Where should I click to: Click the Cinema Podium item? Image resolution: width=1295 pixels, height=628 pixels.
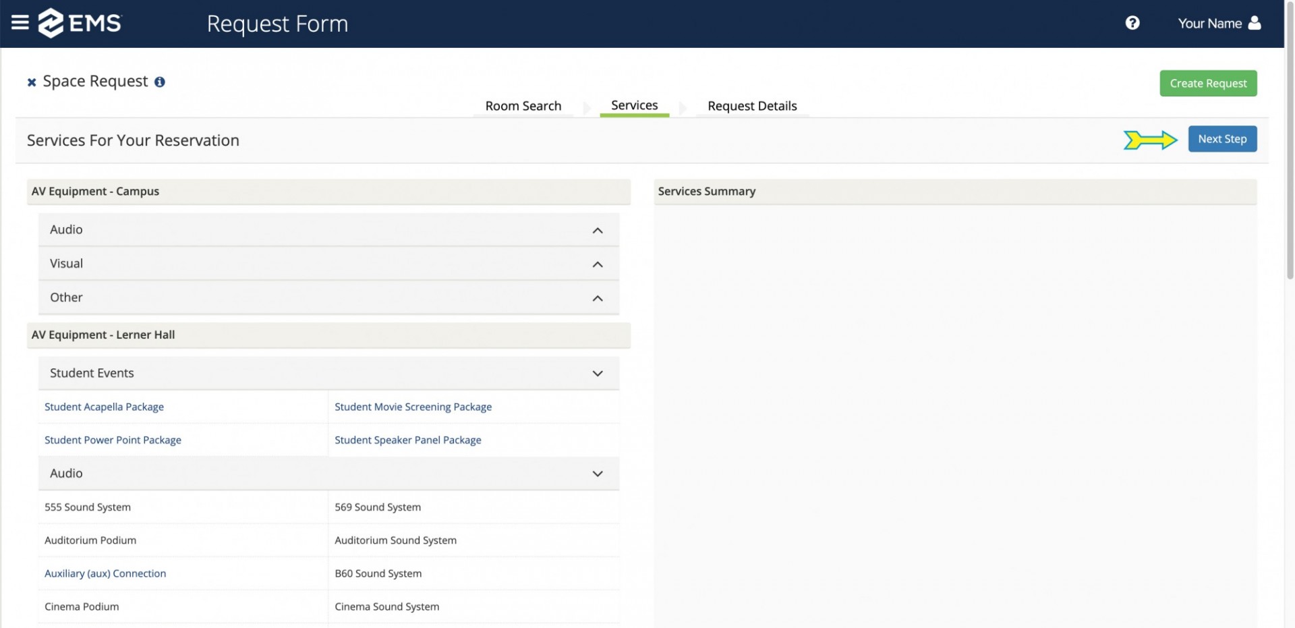82,606
